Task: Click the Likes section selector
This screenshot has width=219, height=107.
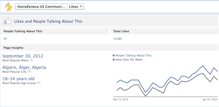Action: [x=76, y=6]
